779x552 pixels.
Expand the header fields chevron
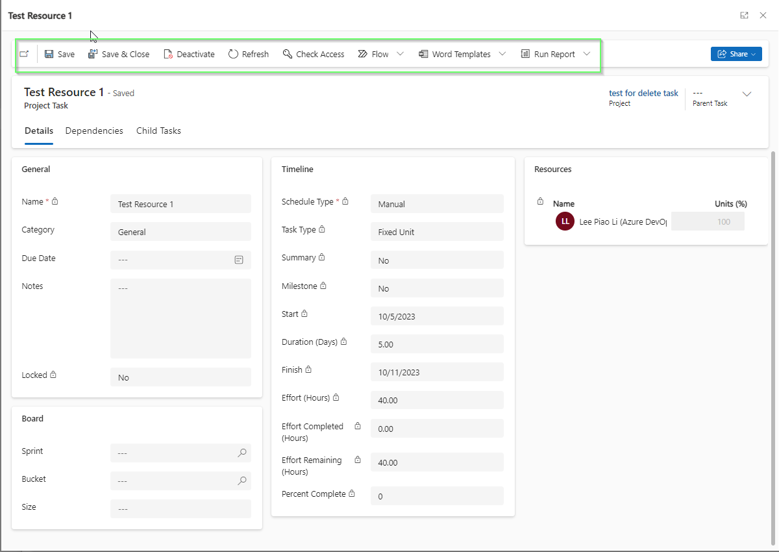coord(747,94)
